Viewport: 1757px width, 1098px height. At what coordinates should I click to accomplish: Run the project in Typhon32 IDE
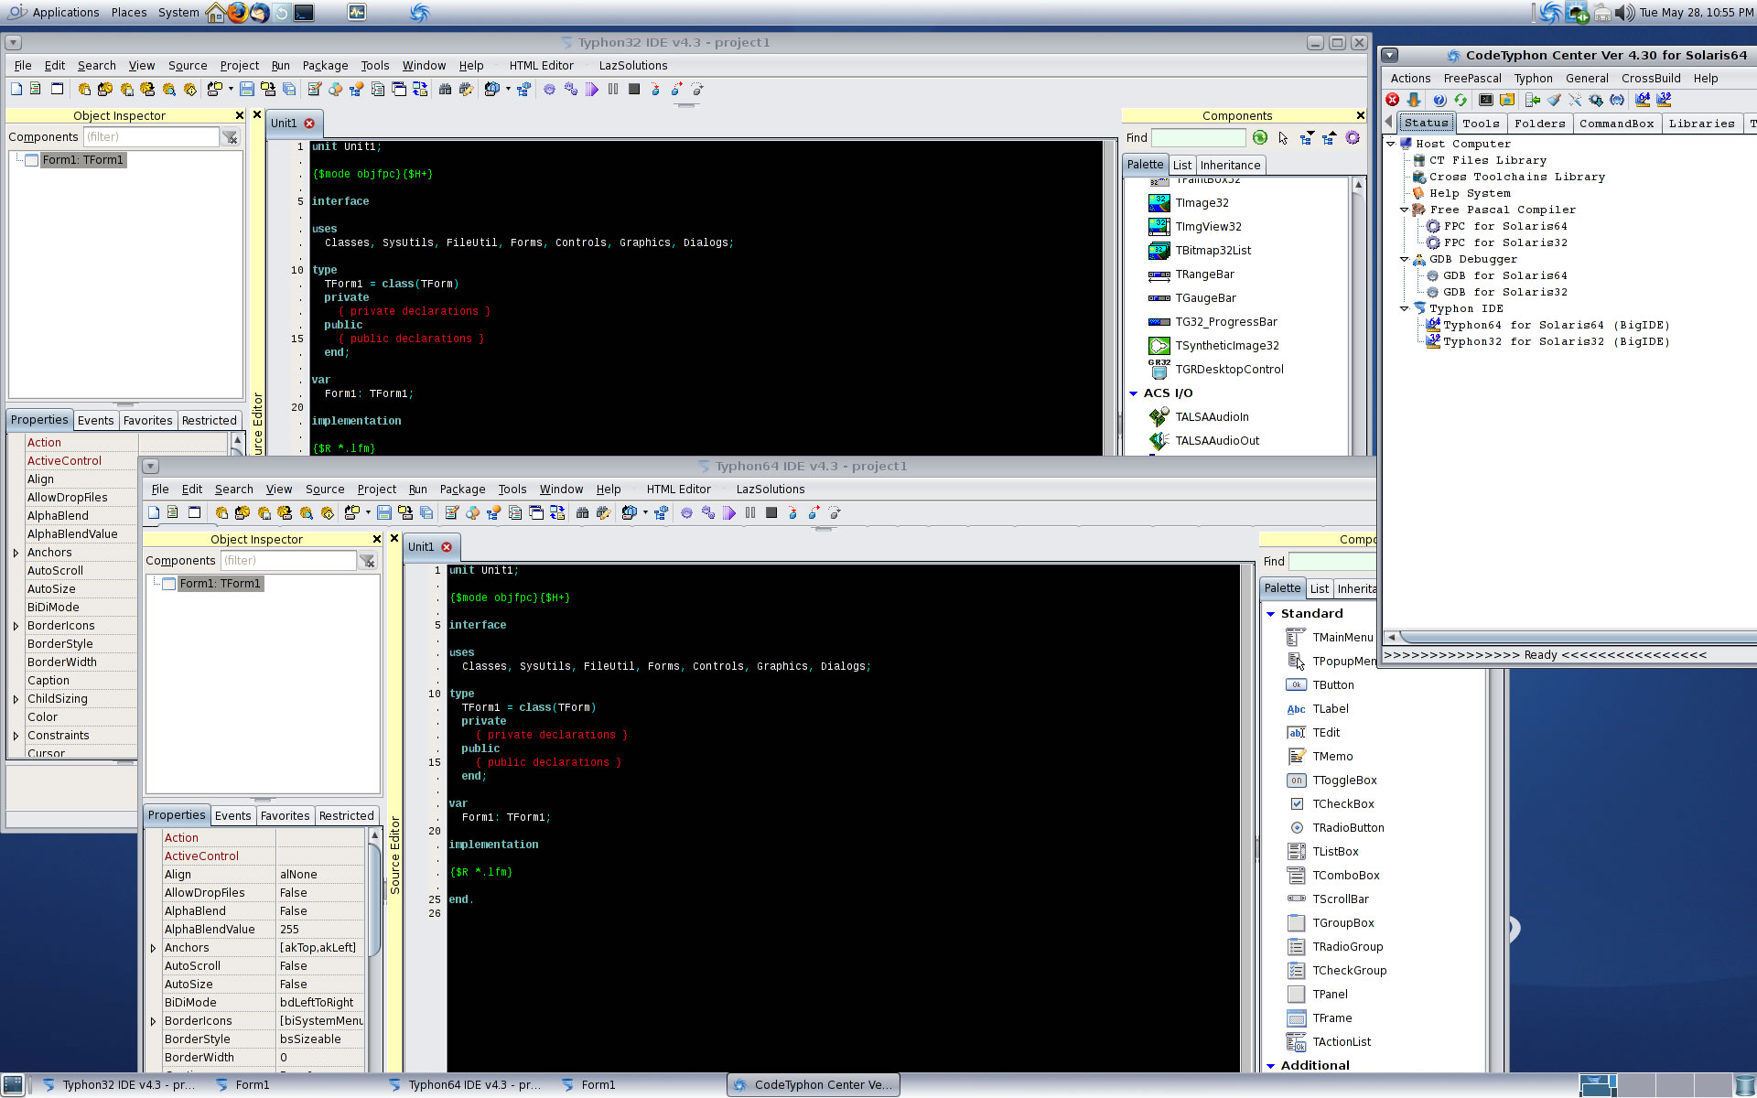(x=592, y=89)
